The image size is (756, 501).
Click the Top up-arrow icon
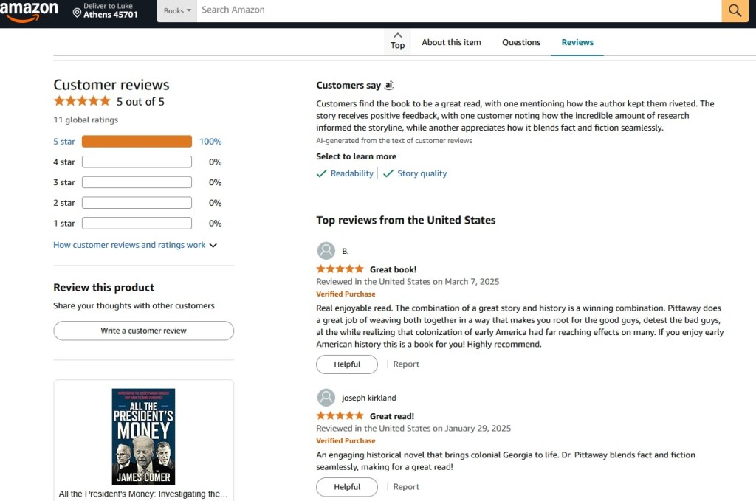[397, 35]
